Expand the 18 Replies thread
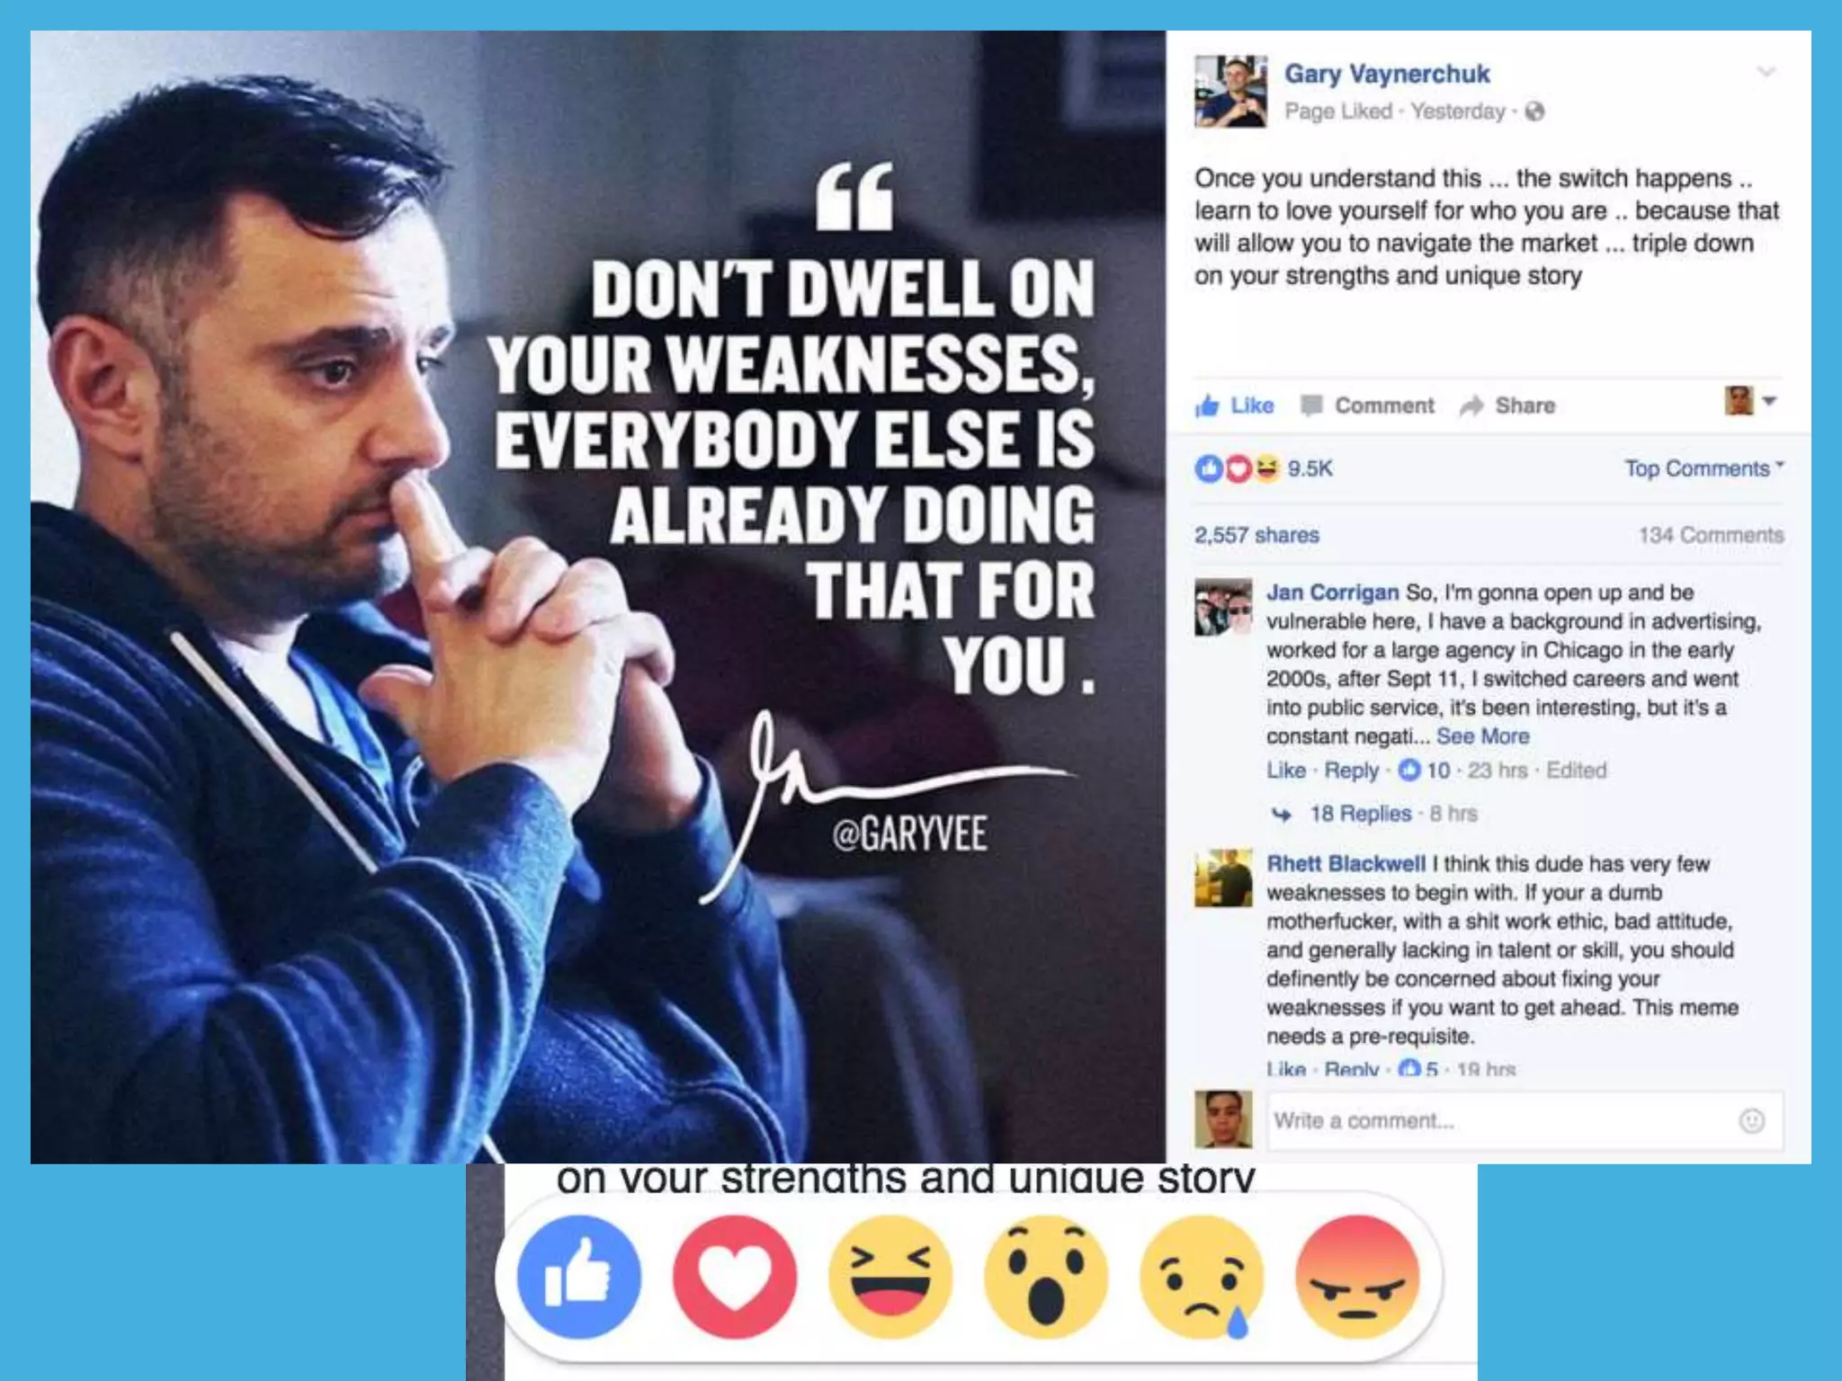Image resolution: width=1842 pixels, height=1381 pixels. tap(1360, 814)
